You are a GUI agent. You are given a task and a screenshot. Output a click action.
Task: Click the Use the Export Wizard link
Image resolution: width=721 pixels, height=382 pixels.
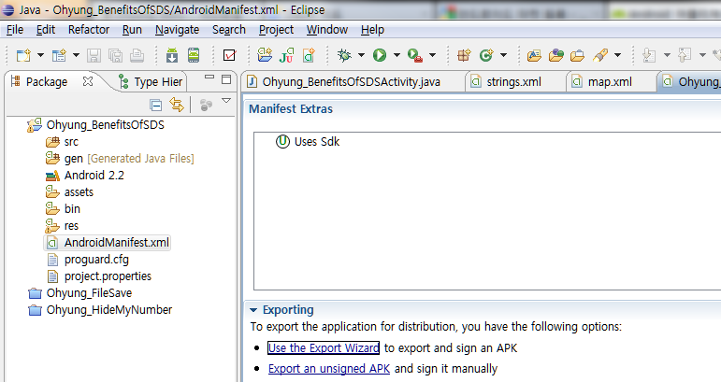click(323, 348)
